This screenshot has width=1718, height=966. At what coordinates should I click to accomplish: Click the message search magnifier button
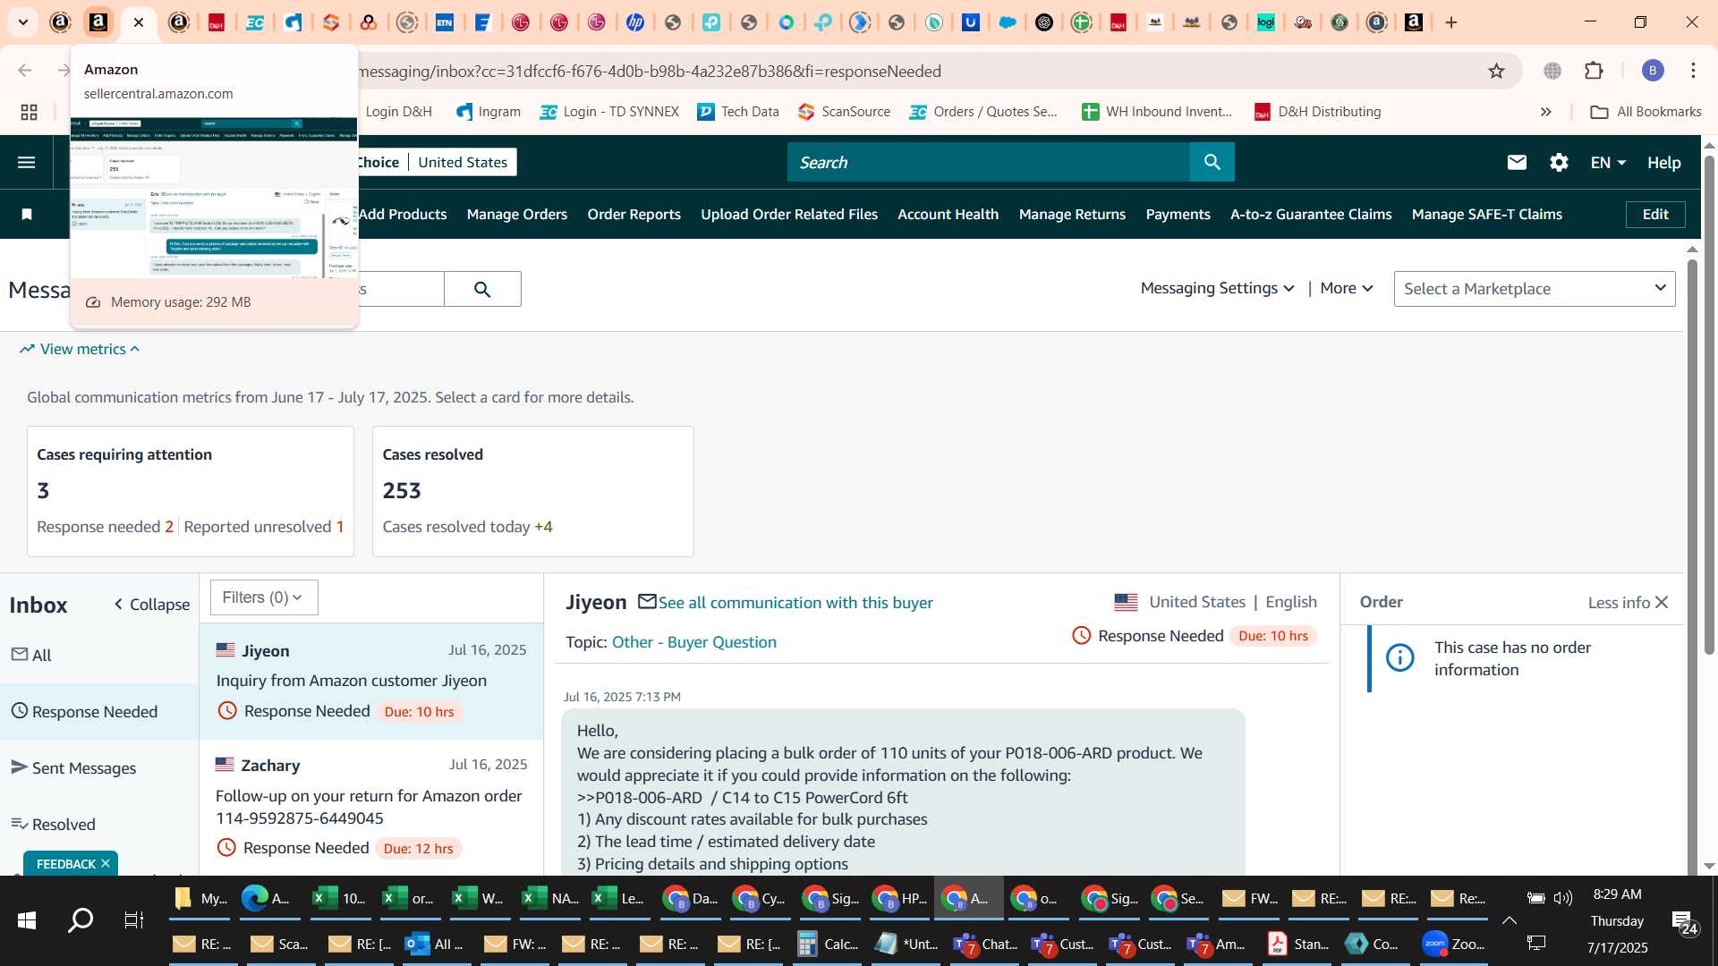pyautogui.click(x=482, y=289)
